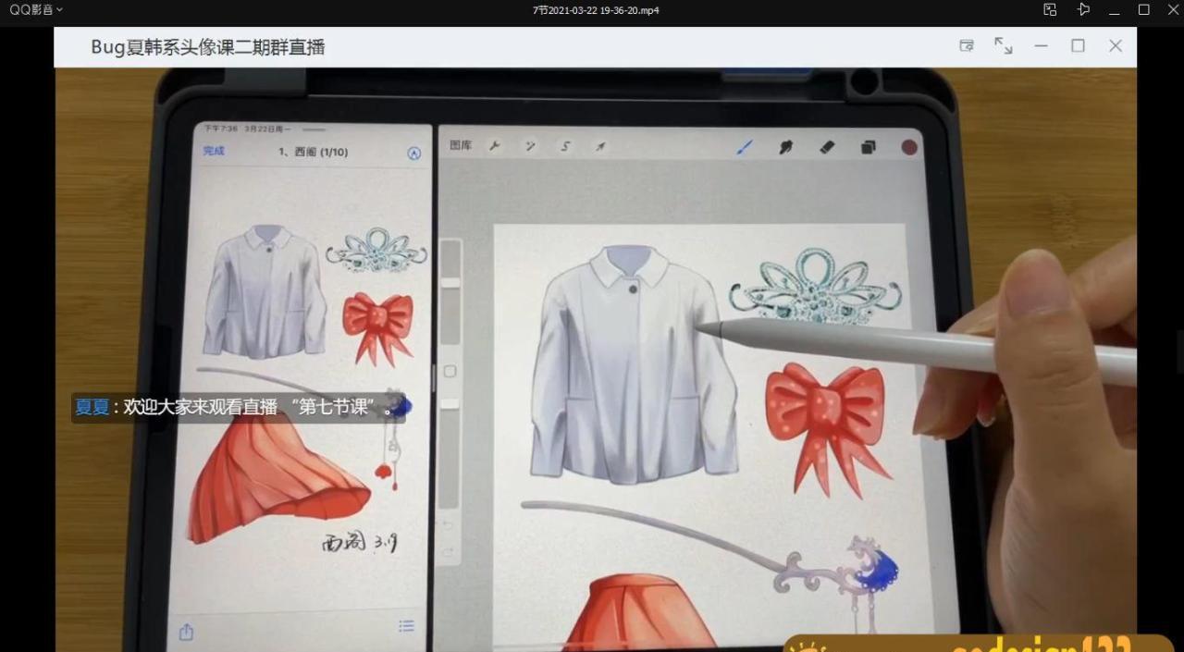Open the Selection tool in Procreate

click(565, 145)
